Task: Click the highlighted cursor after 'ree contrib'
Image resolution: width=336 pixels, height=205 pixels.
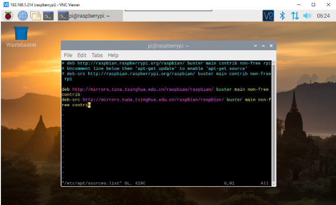Action: pos(89,105)
